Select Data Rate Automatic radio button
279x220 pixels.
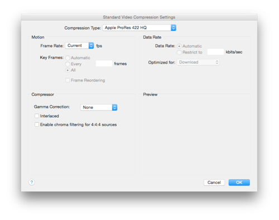[x=179, y=46]
